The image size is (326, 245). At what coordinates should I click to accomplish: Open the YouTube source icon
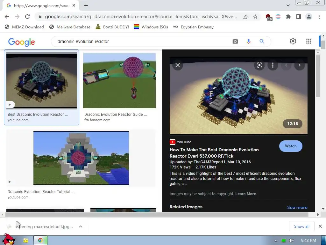(172, 142)
